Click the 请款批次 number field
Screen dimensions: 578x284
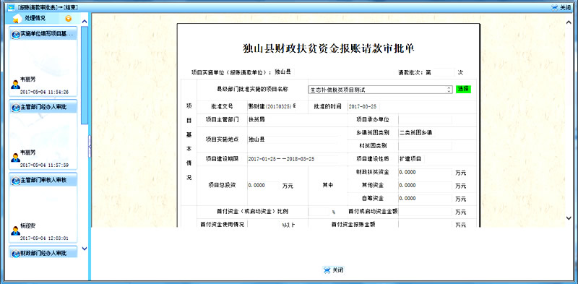tap(443, 72)
